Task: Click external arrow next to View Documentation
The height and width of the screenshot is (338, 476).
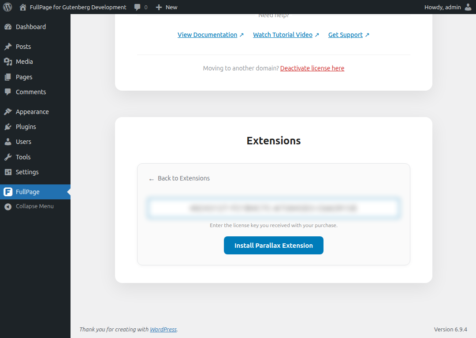Action: (x=242, y=35)
